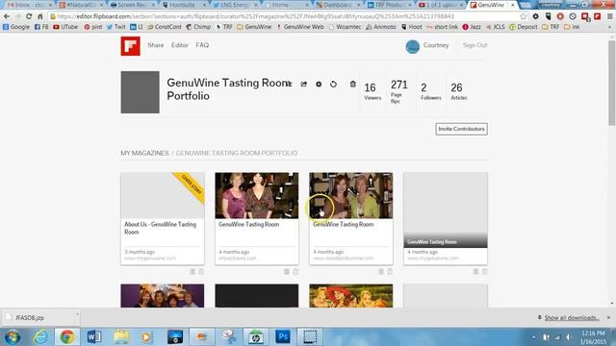This screenshot has height=346, width=616.
Task: Click the share magazine icon
Action: pos(304,84)
